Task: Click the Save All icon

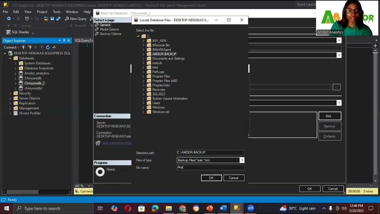Action: click(x=58, y=18)
